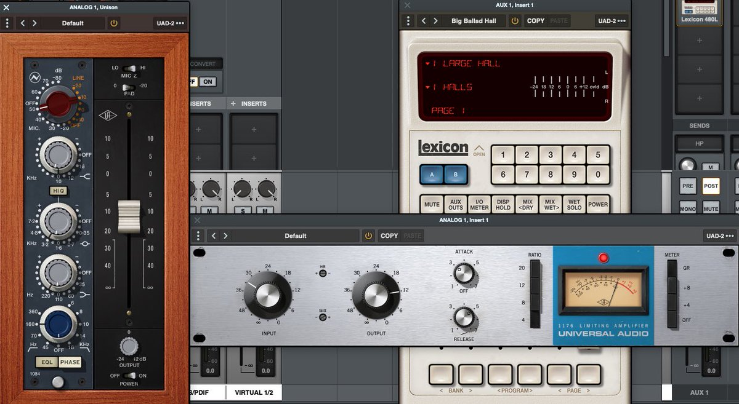This screenshot has height=404, width=739.
Task: Open the Lexicon 480L insert thumbnail in console
Action: [x=700, y=12]
